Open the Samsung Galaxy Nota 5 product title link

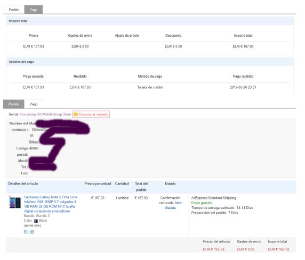click(51, 204)
